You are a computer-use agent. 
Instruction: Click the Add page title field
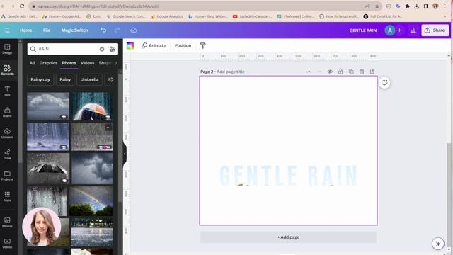tap(231, 72)
